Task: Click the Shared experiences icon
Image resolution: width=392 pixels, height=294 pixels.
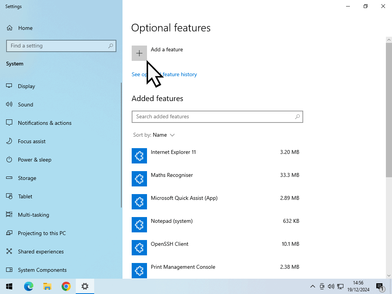Action: point(9,251)
